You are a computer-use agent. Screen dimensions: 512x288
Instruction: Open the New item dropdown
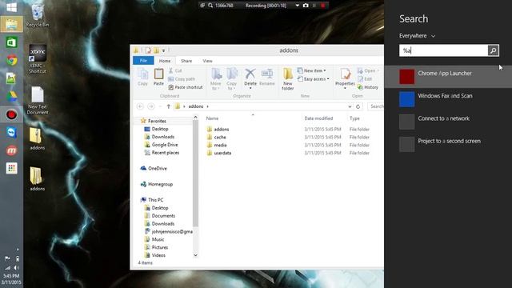(x=311, y=70)
